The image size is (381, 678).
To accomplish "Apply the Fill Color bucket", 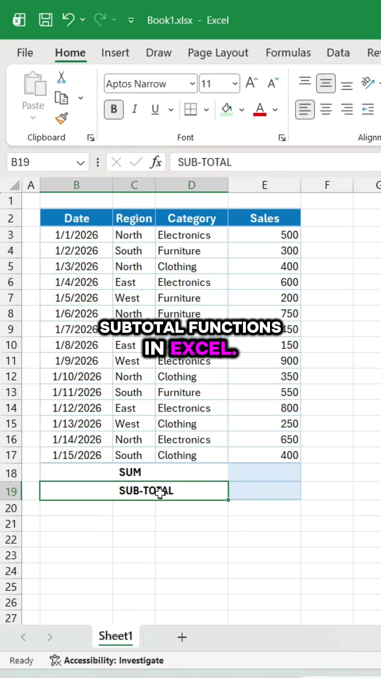I will point(226,109).
